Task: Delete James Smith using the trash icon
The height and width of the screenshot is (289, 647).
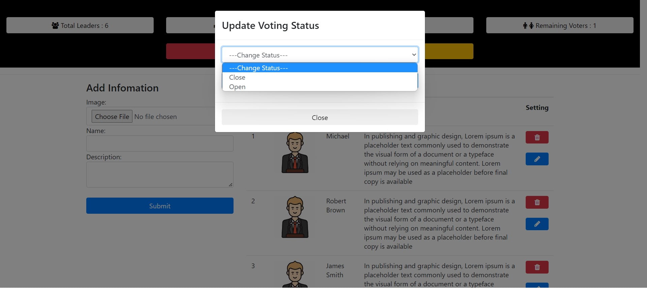Action: [537, 267]
